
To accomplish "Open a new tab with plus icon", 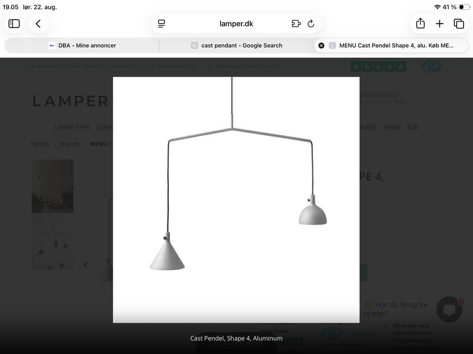I will coord(439,24).
